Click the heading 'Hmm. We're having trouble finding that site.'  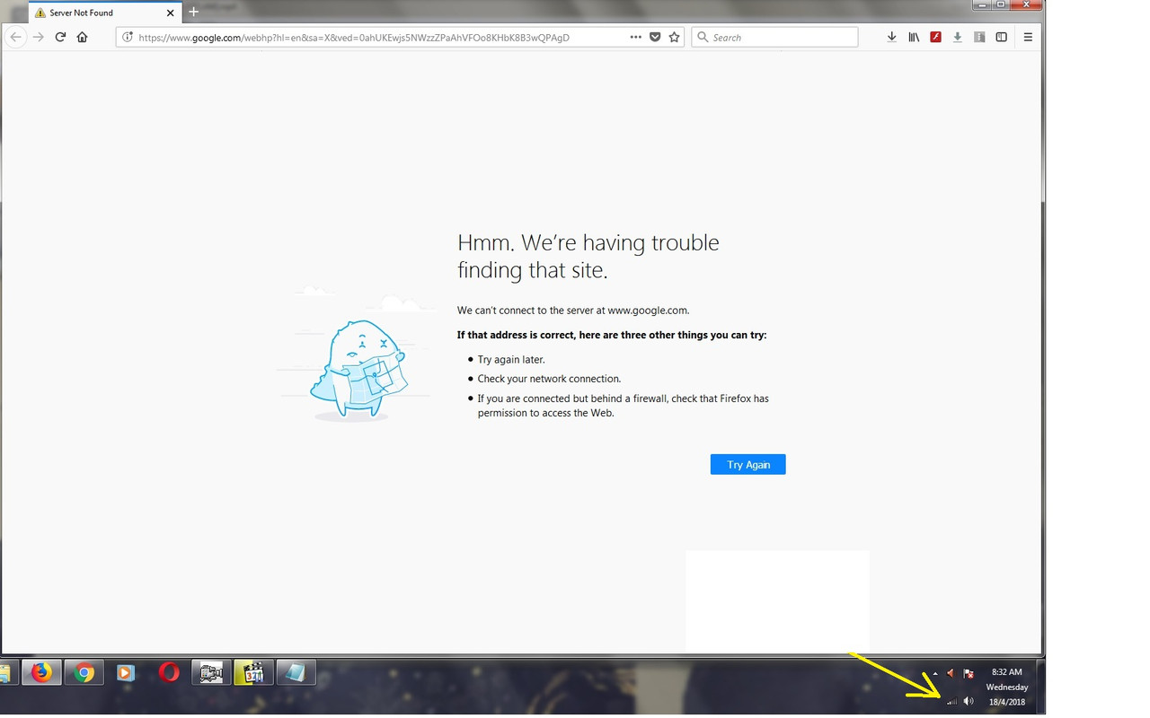coord(588,256)
